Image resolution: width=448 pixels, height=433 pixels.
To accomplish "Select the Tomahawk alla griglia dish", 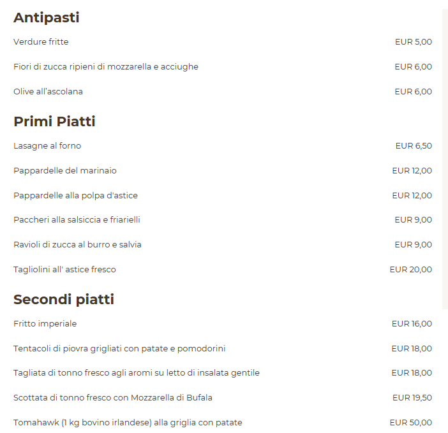I will click(128, 422).
